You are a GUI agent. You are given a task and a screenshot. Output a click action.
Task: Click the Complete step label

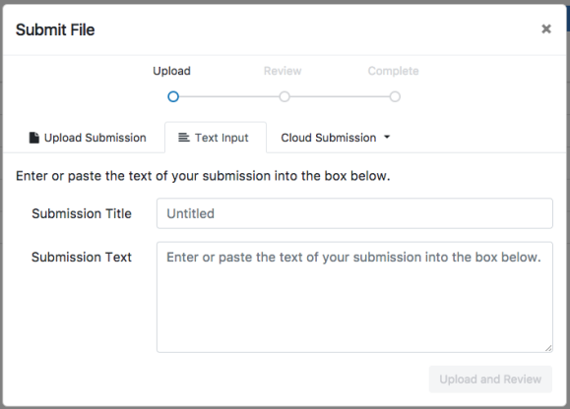click(394, 71)
